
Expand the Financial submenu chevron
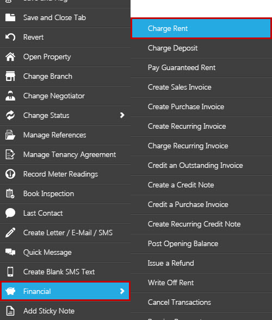pos(122,291)
